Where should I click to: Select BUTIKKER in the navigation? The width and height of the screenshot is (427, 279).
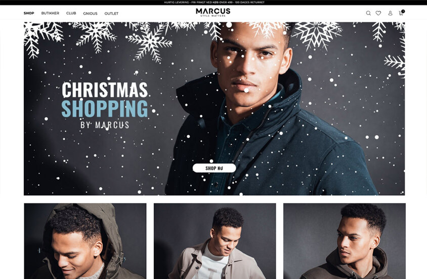coord(50,13)
